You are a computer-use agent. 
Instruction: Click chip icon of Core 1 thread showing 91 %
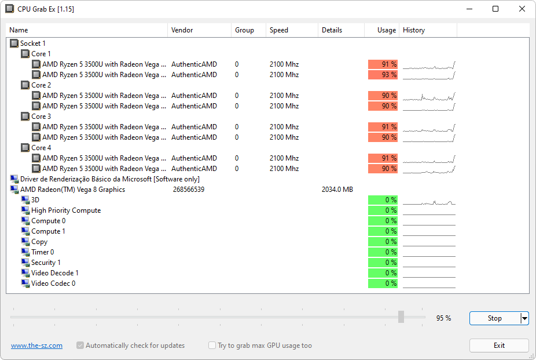tap(36, 64)
